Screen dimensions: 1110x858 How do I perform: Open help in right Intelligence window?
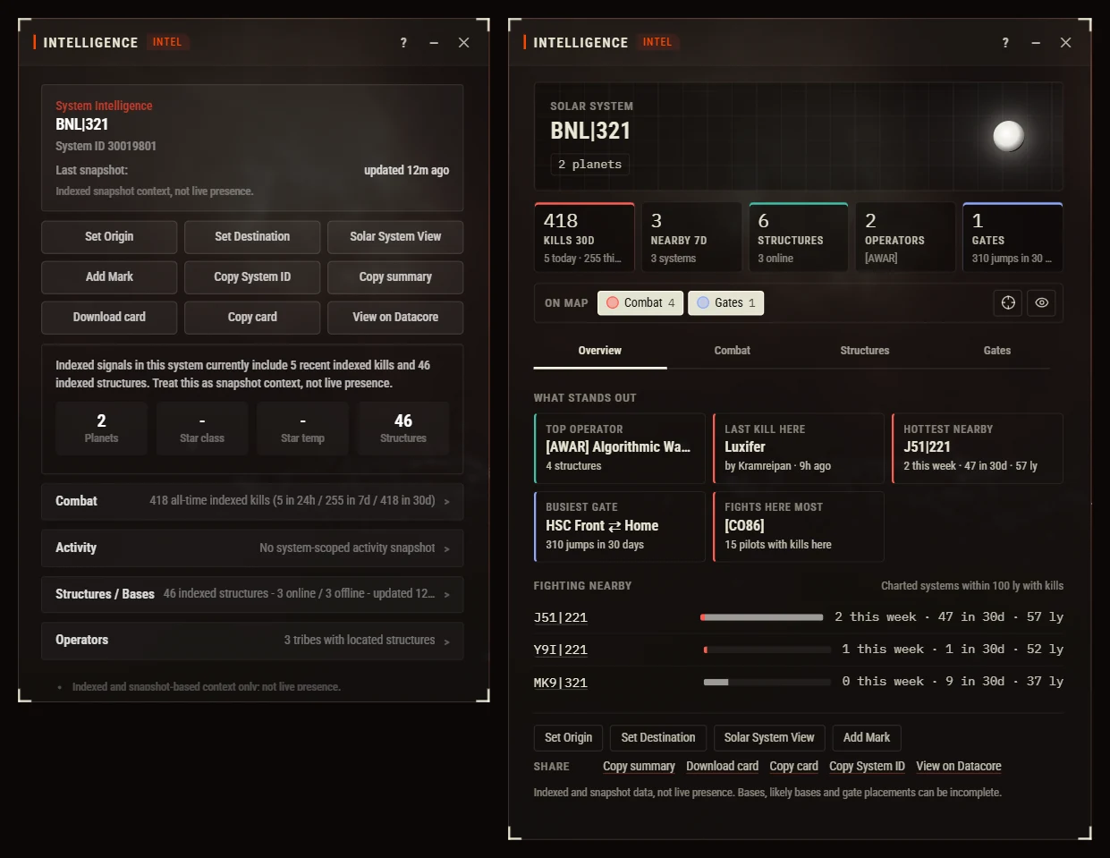(1005, 42)
